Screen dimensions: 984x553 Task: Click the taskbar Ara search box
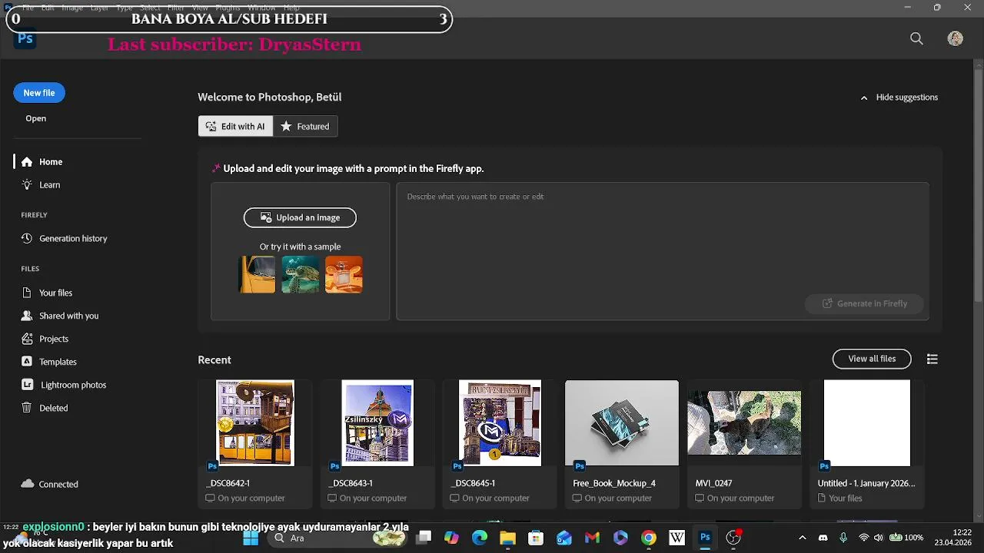[337, 538]
